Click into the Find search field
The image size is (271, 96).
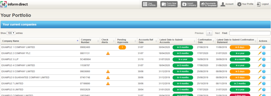(x=250, y=33)
